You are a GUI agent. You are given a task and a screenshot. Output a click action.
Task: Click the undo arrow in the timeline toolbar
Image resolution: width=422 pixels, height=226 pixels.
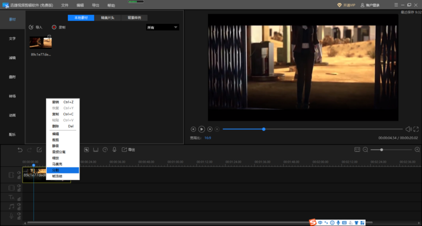pos(20,150)
